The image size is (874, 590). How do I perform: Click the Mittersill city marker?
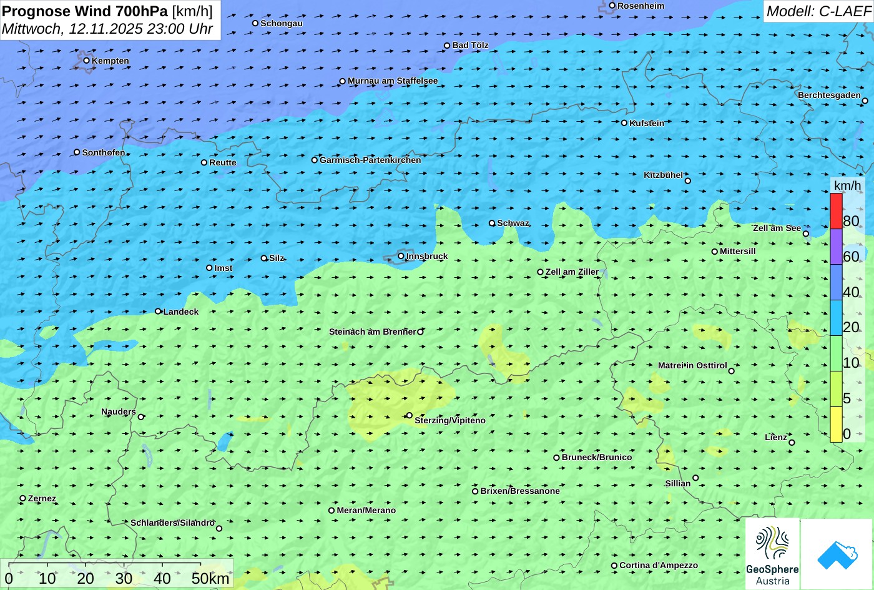point(715,252)
